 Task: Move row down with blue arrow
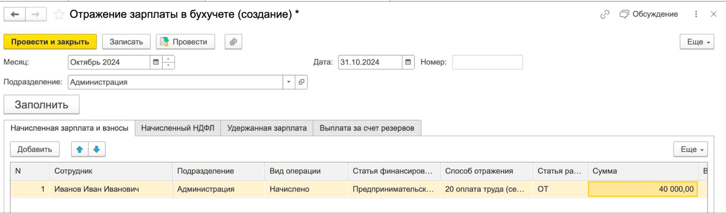97,149
